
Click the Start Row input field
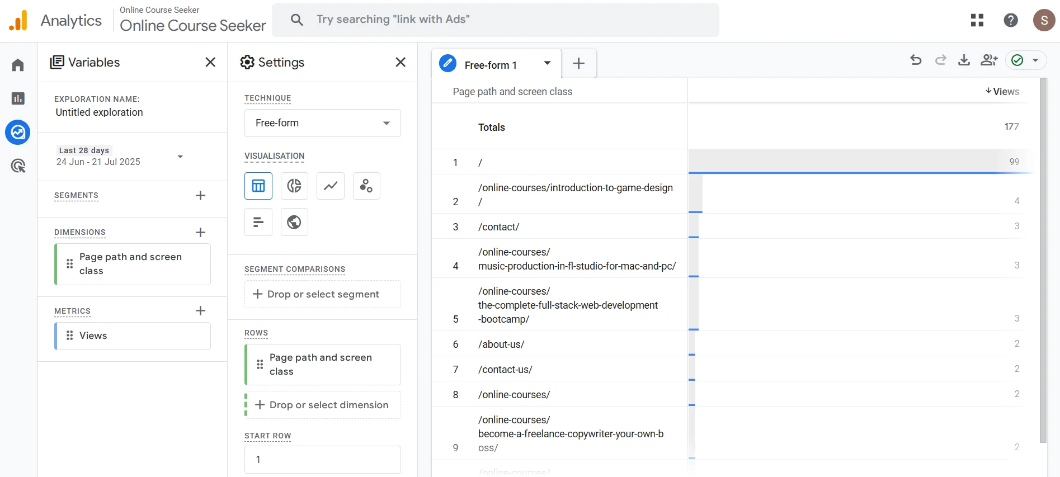click(323, 460)
